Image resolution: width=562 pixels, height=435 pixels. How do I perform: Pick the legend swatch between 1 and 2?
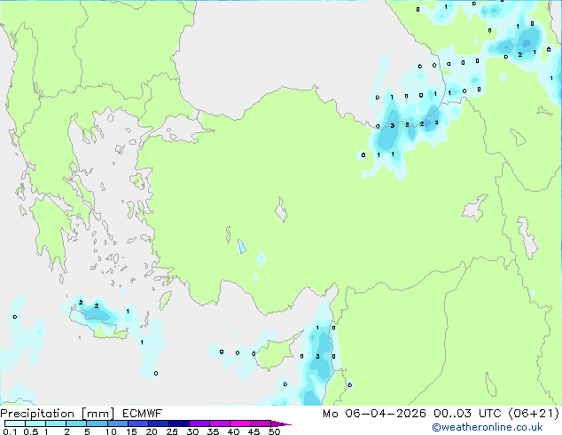pyautogui.click(x=56, y=423)
